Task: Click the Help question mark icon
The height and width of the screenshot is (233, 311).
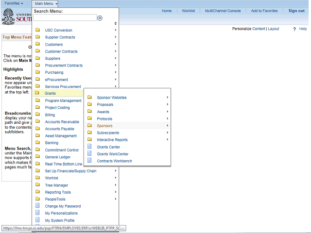Action: coord(294,29)
